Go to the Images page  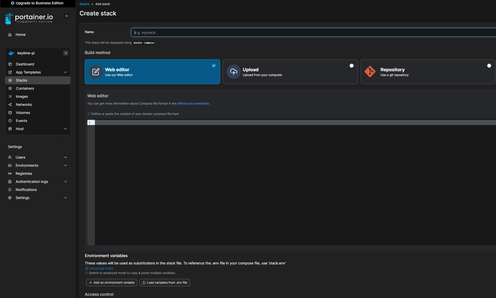[22, 96]
